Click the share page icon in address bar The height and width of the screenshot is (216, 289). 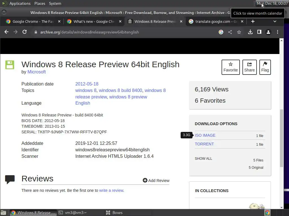pos(230,32)
